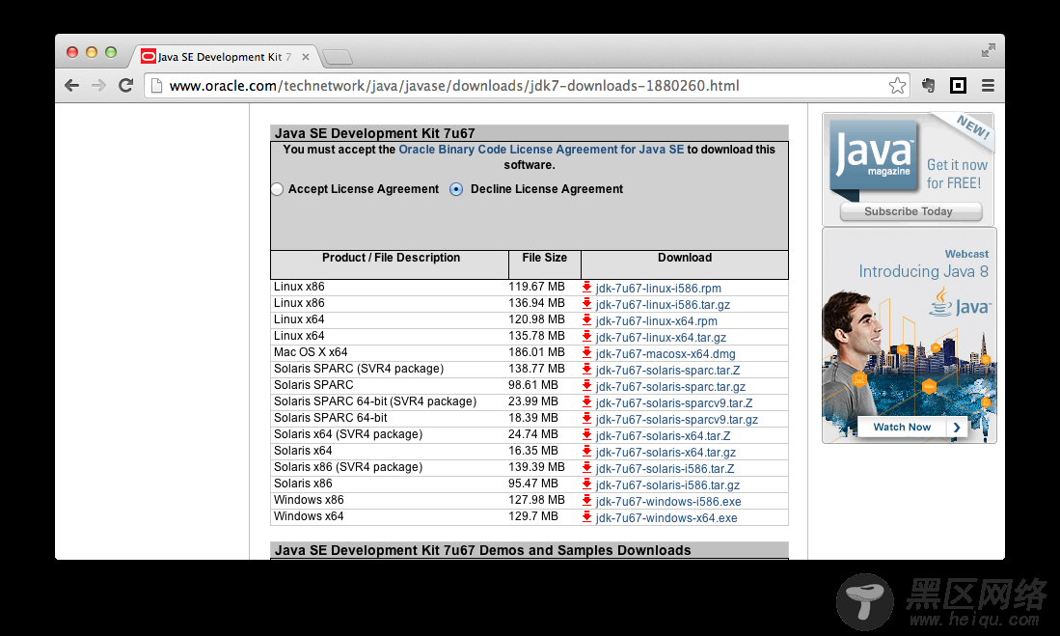Screen dimensions: 1060x636
Task: Click download arrow icon for jdk-7u67-solaris-x64.tar.Z
Action: pos(586,434)
